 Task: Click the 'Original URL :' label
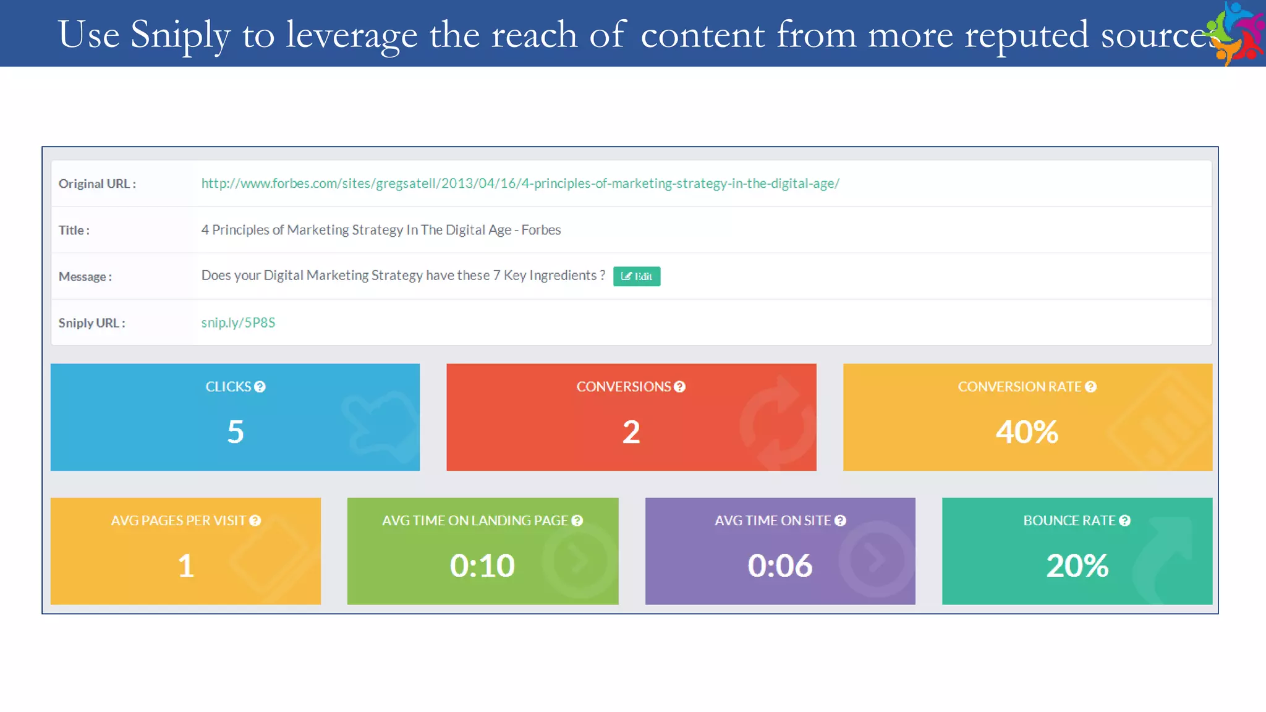point(97,184)
